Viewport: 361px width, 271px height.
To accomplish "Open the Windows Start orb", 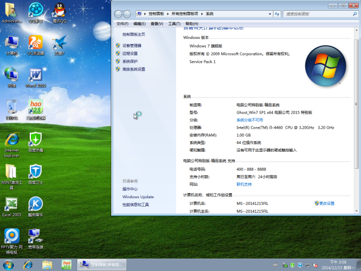I will tap(8, 265).
